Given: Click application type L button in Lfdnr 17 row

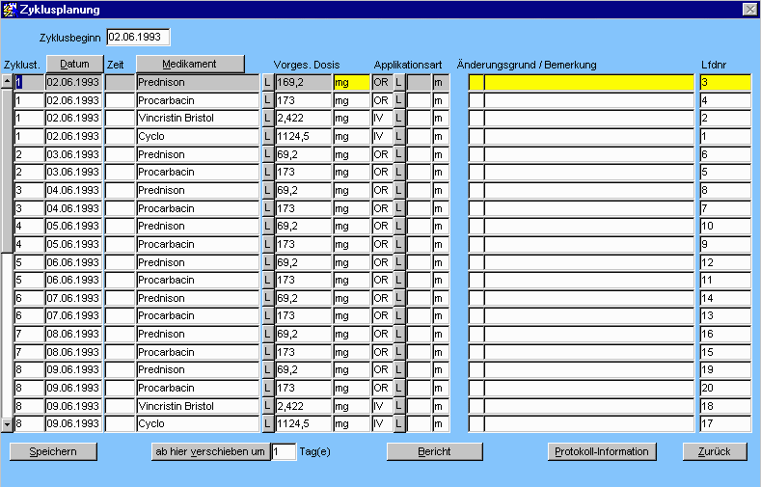Looking at the screenshot, I should click(398, 424).
